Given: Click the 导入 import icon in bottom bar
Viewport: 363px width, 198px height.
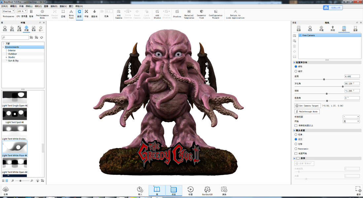Looking at the screenshot, I should pos(140,189).
